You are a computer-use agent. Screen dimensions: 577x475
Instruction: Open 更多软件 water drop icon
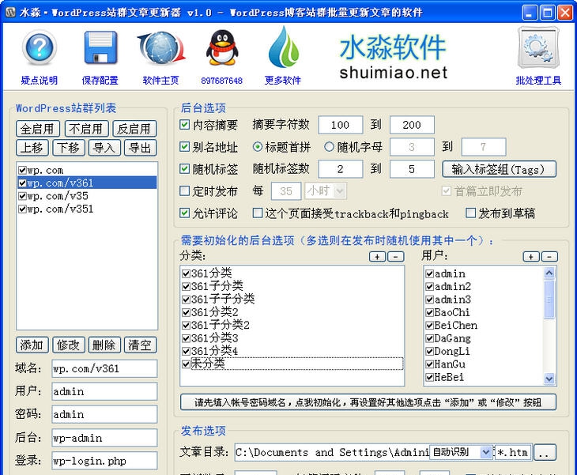pos(283,47)
